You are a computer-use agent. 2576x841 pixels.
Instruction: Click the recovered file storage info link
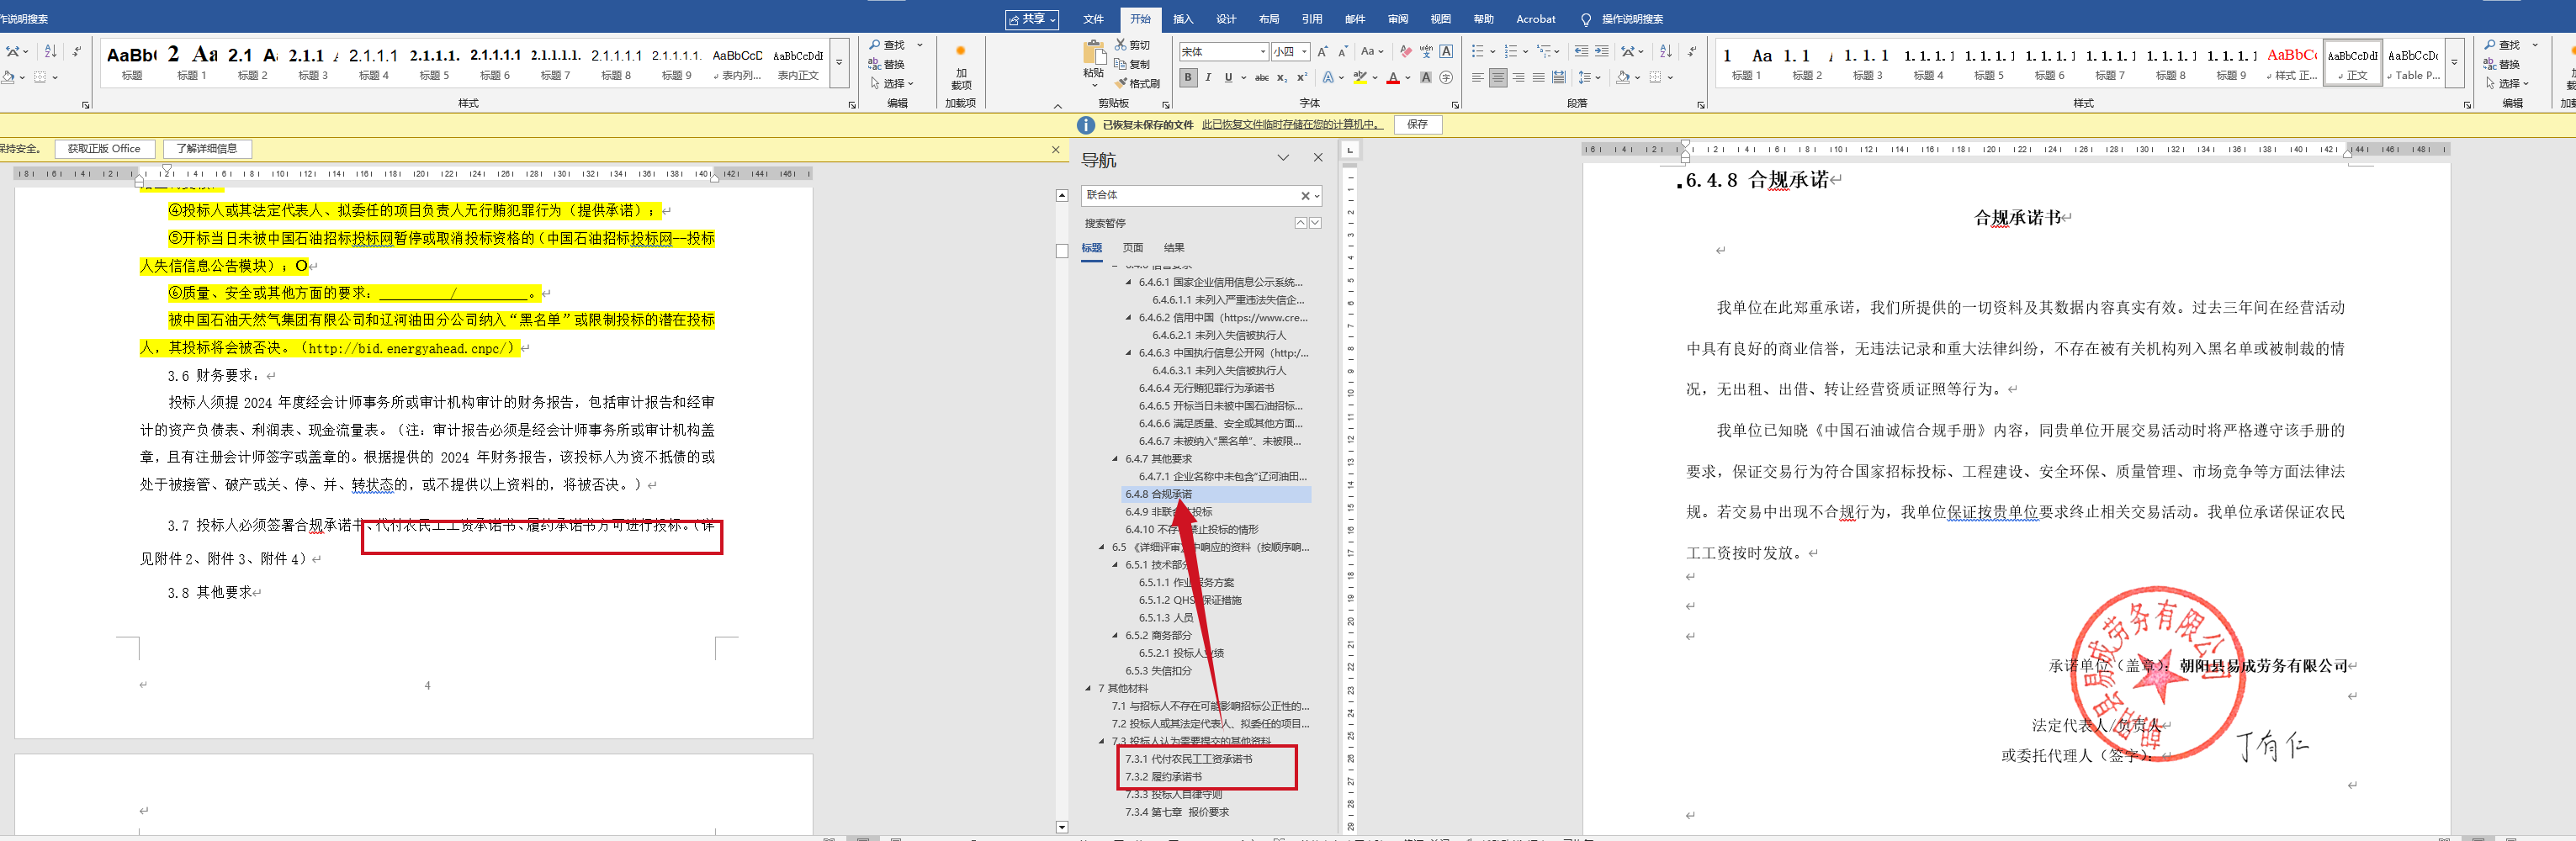coord(1293,125)
